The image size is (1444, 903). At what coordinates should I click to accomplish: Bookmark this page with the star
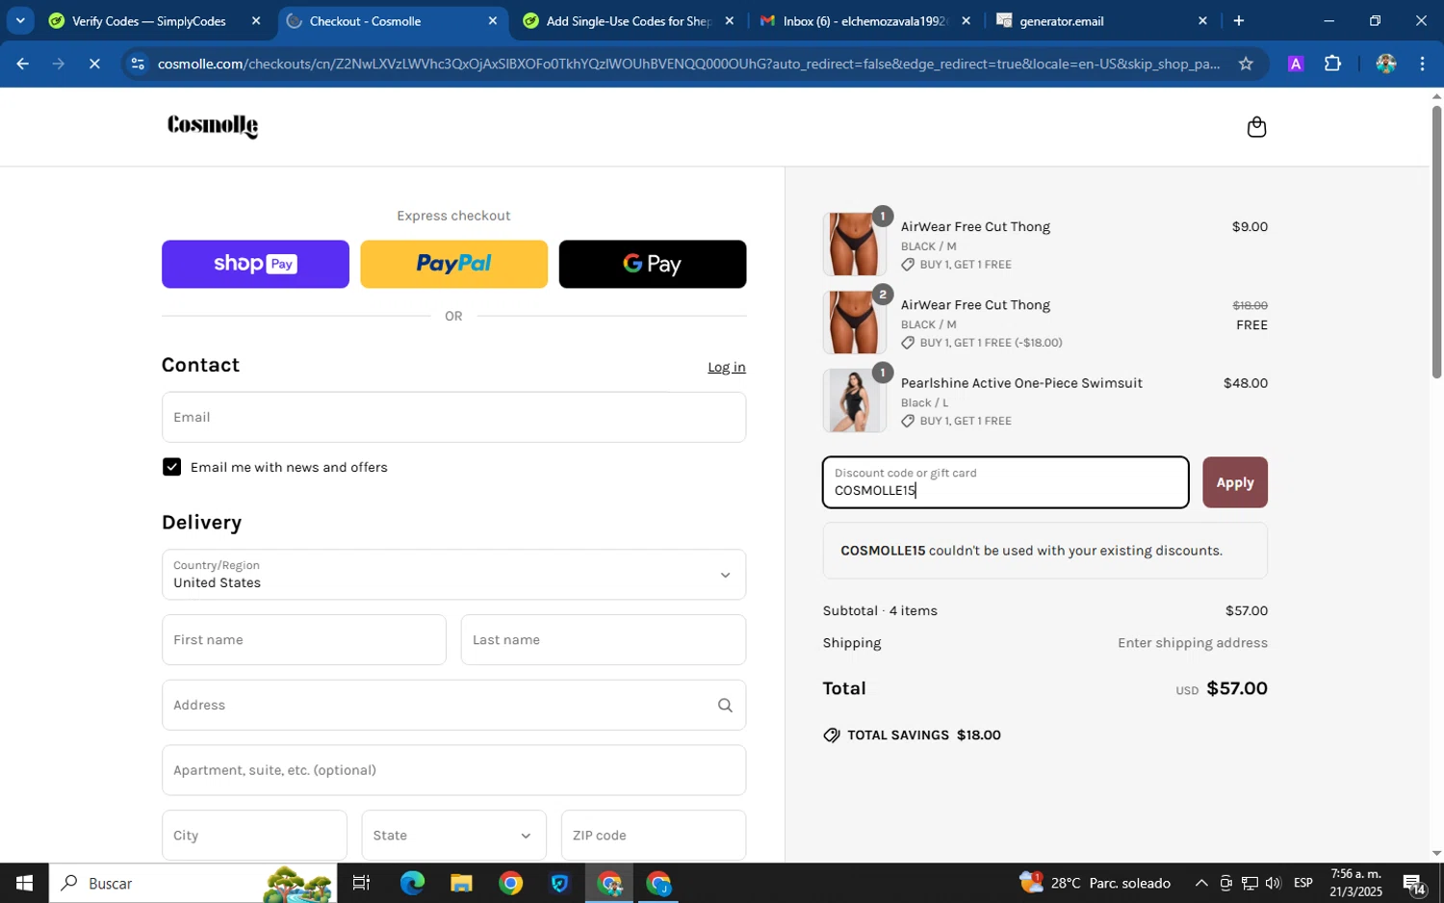[x=1246, y=64]
